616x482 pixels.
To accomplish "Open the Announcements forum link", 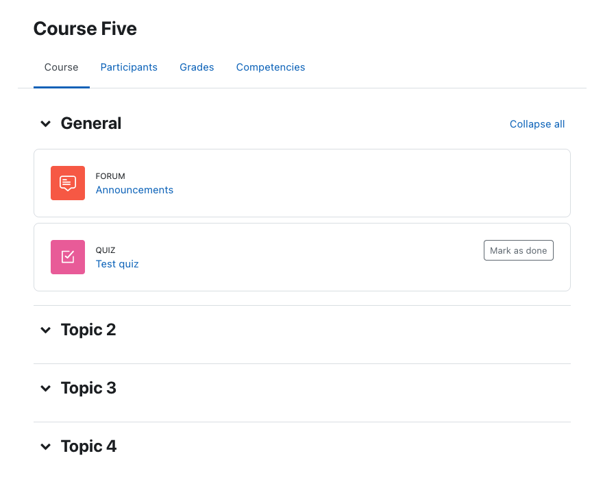I will [134, 190].
